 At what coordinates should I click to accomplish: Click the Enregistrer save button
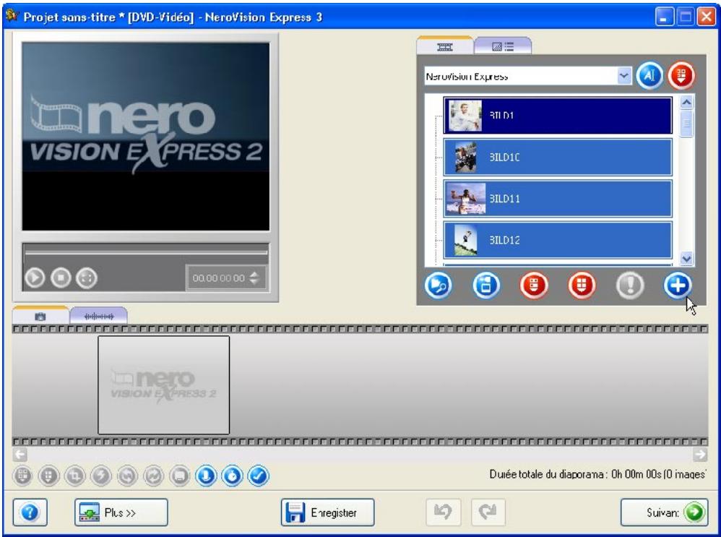pos(327,512)
